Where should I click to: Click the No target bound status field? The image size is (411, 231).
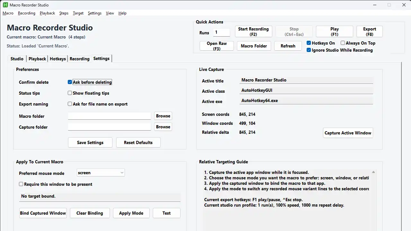tap(100, 196)
